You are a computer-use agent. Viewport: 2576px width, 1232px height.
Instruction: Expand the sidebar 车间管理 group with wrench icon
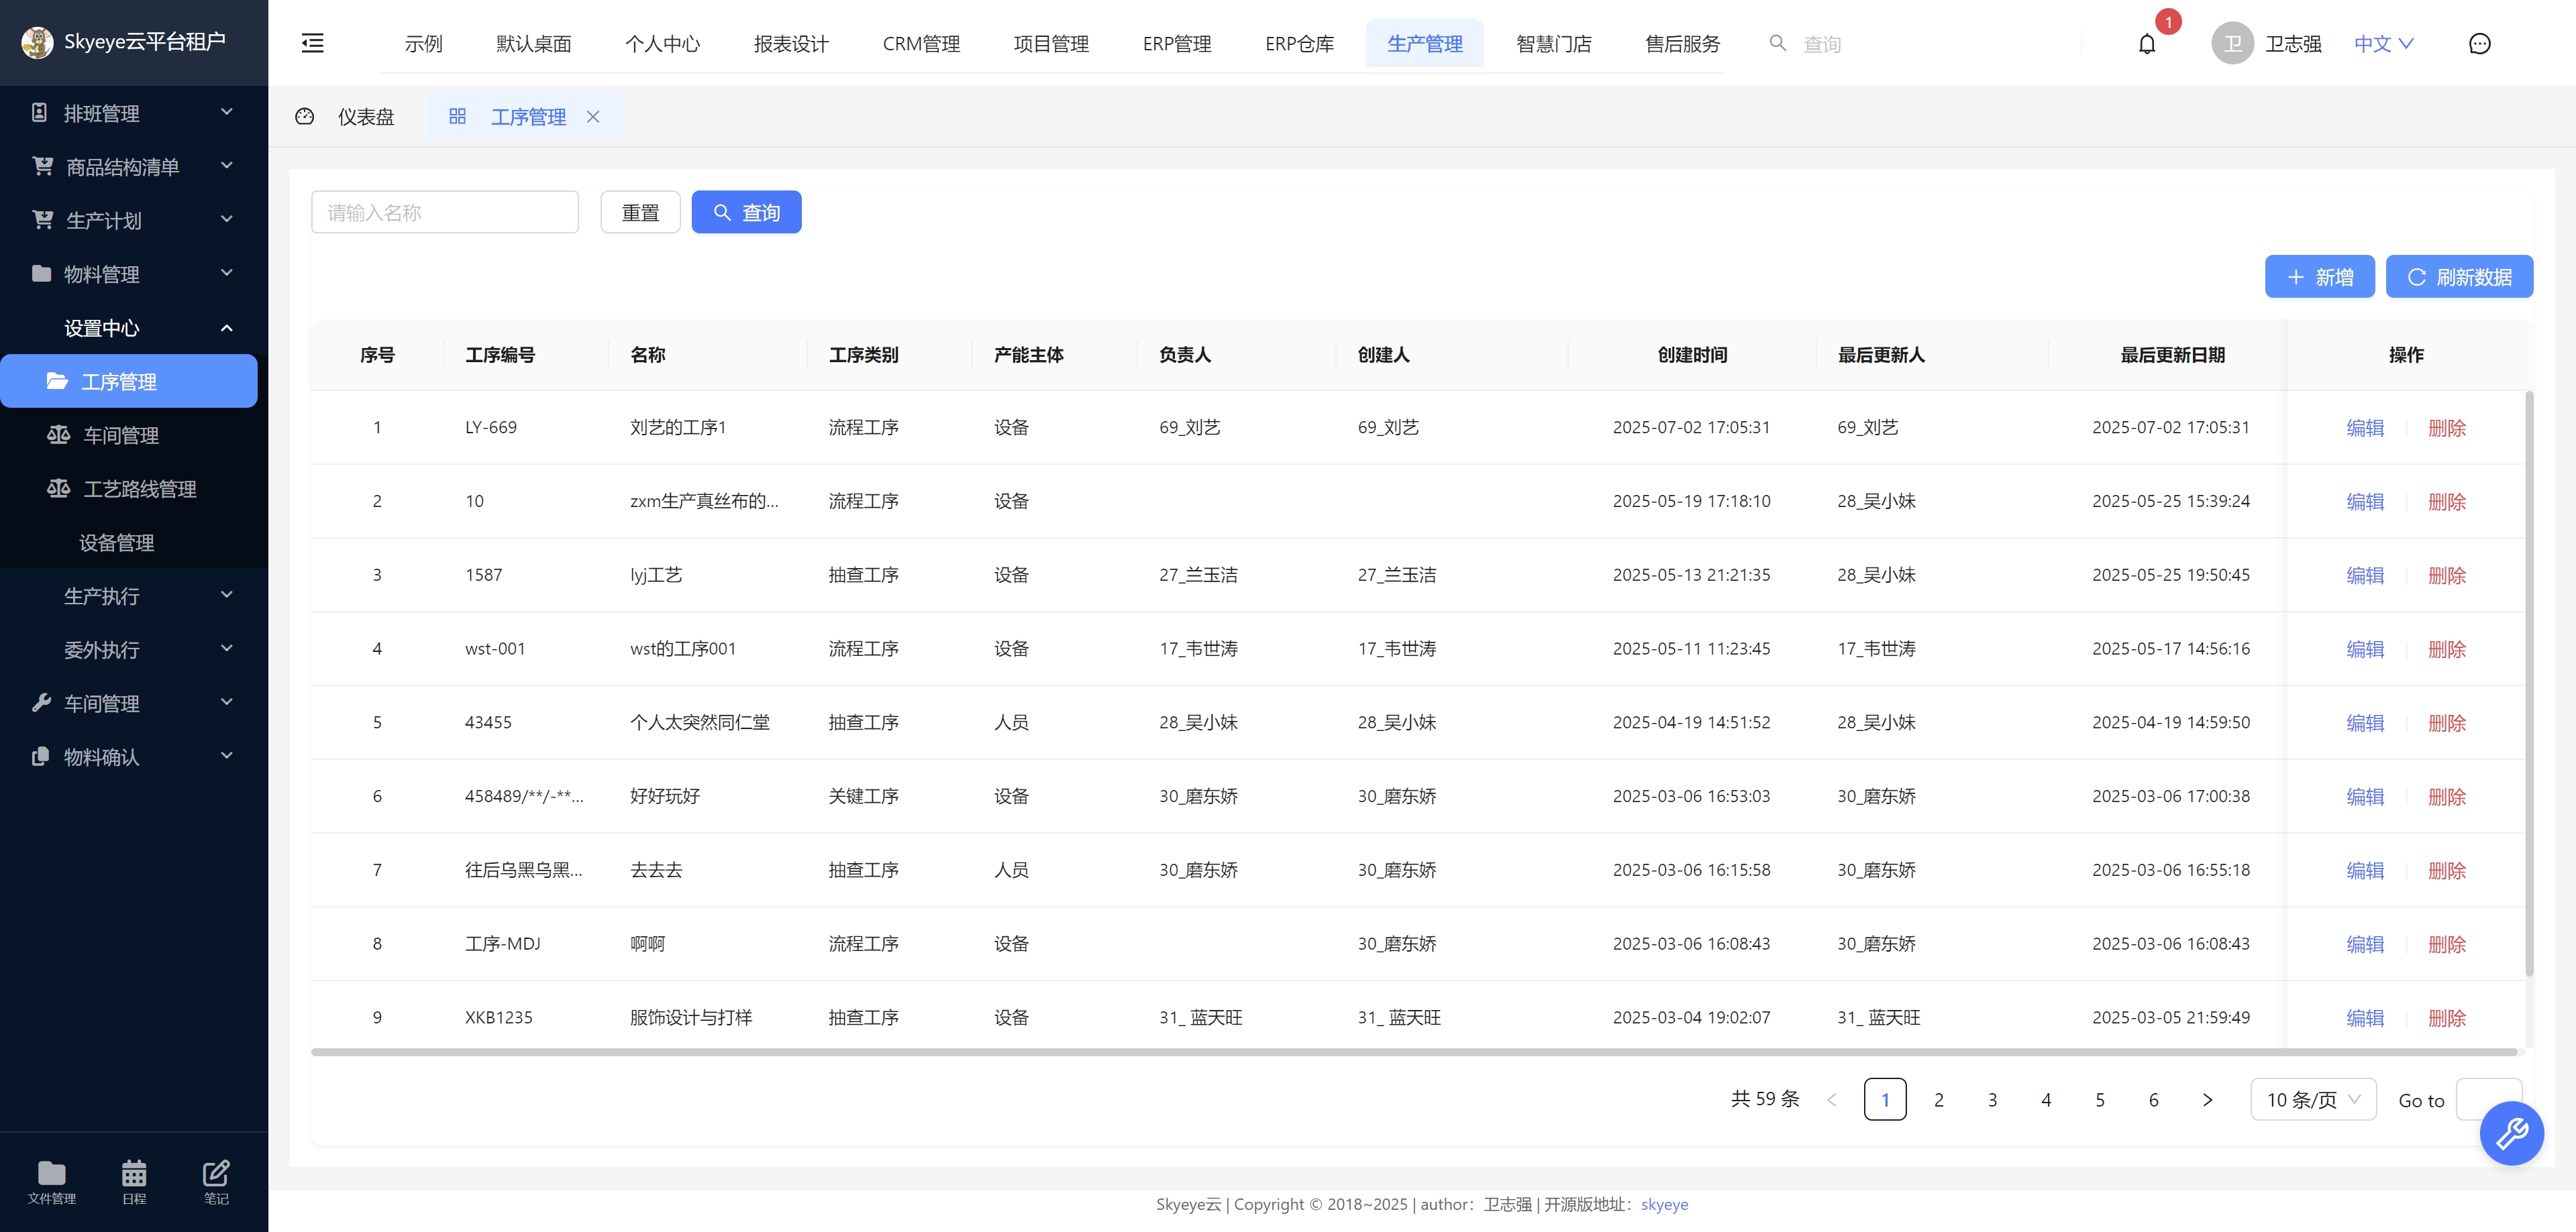tap(134, 702)
